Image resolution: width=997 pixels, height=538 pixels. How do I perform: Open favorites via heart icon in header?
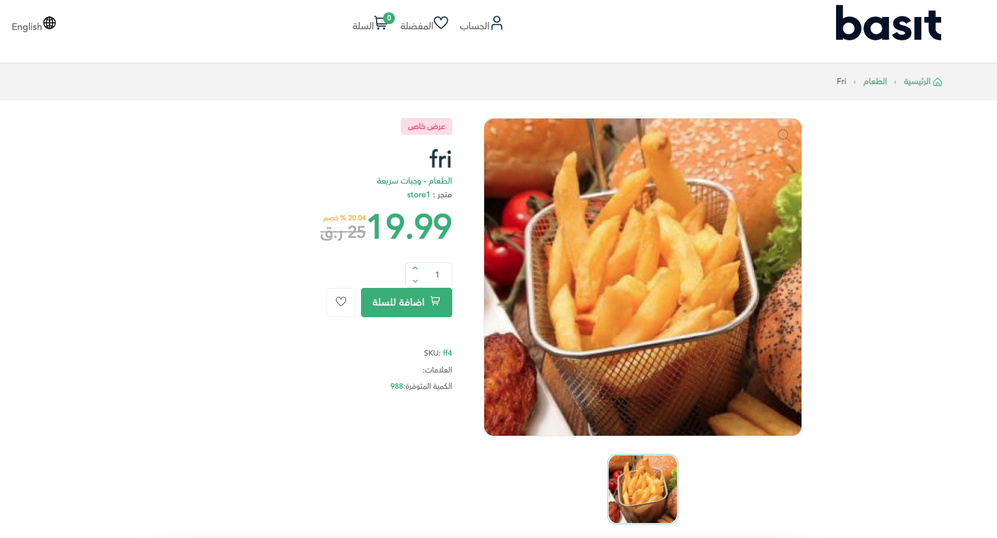[x=441, y=23]
